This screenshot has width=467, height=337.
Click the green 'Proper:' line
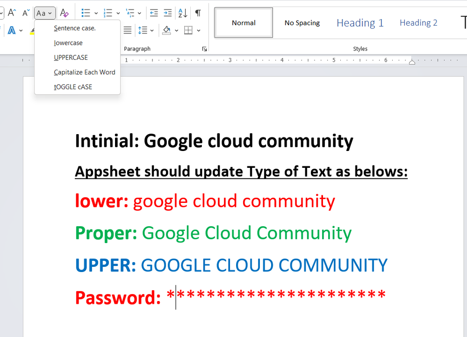[x=213, y=233]
